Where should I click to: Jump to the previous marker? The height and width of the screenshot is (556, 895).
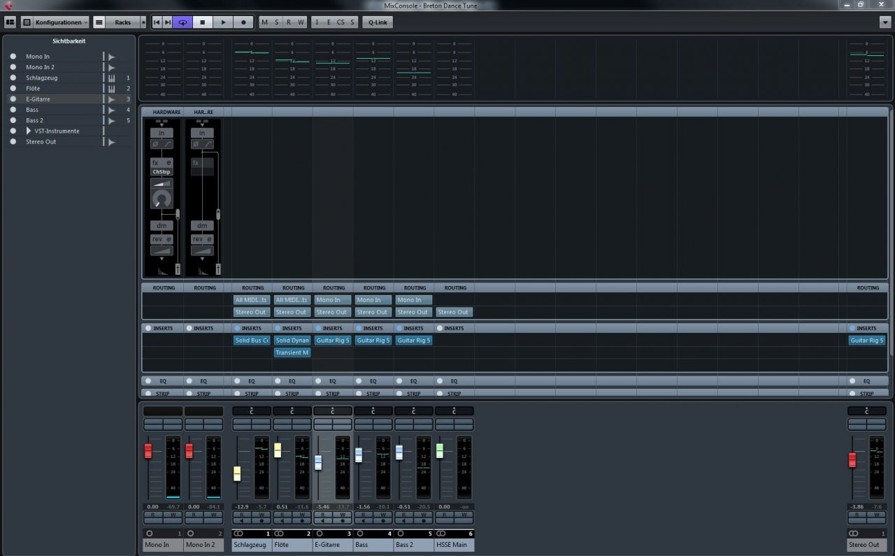click(x=157, y=22)
